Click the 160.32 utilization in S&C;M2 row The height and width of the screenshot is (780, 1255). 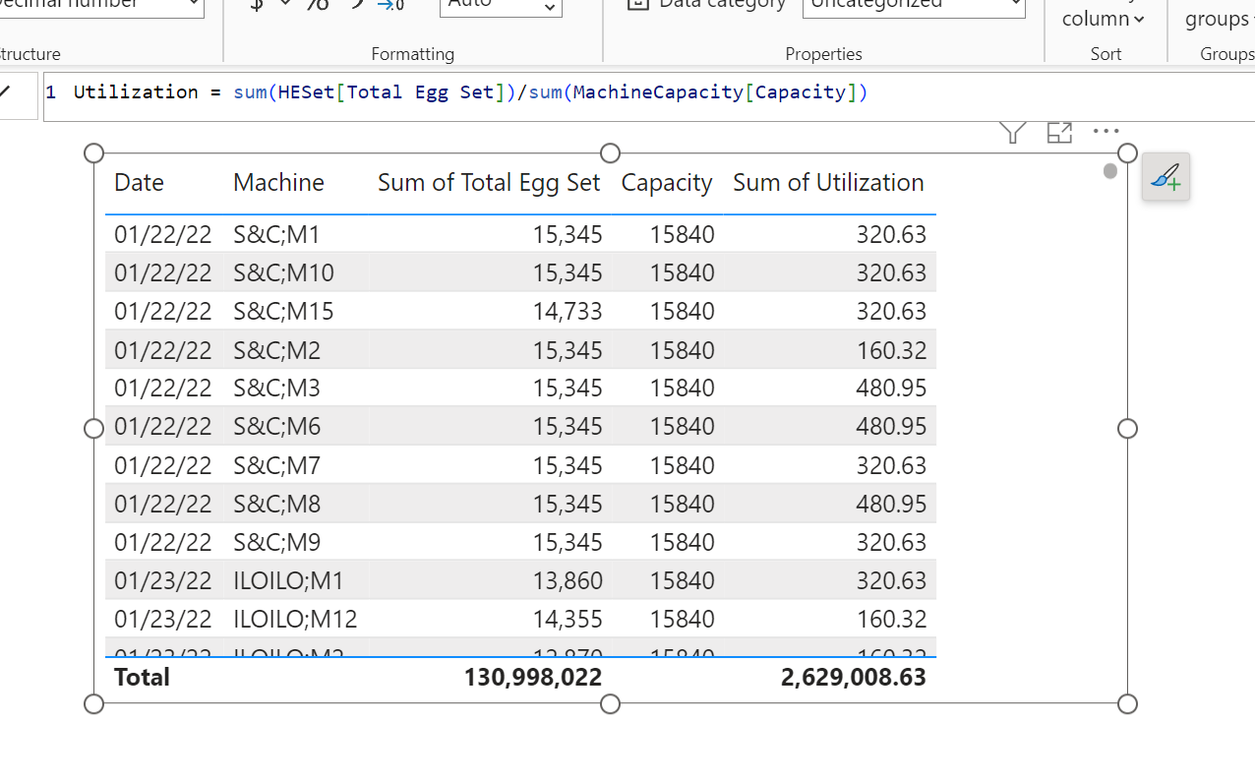(891, 350)
